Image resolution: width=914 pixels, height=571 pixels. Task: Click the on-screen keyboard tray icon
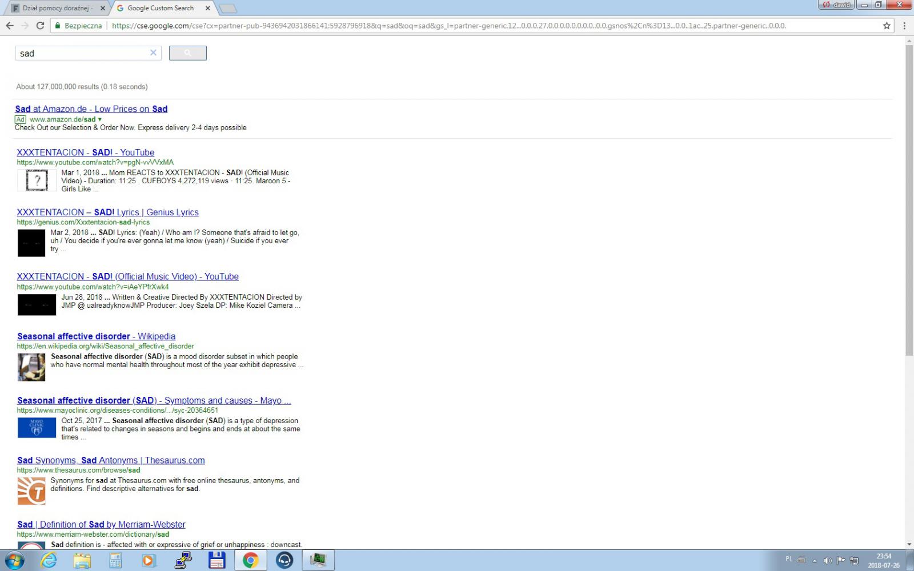tap(801, 560)
